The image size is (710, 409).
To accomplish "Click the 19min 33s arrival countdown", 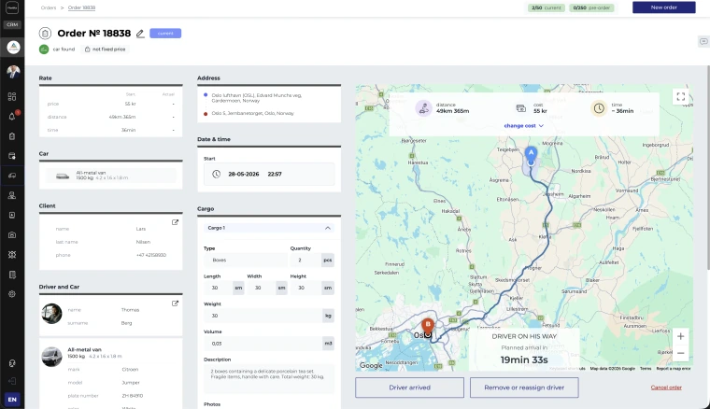I will [x=524, y=360].
